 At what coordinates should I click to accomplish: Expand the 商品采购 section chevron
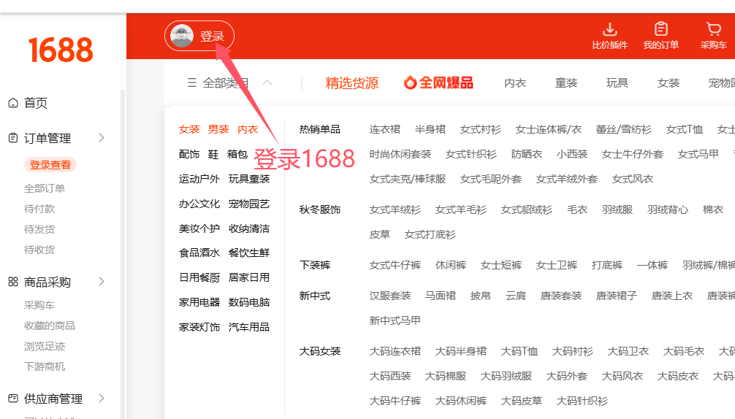click(x=102, y=282)
